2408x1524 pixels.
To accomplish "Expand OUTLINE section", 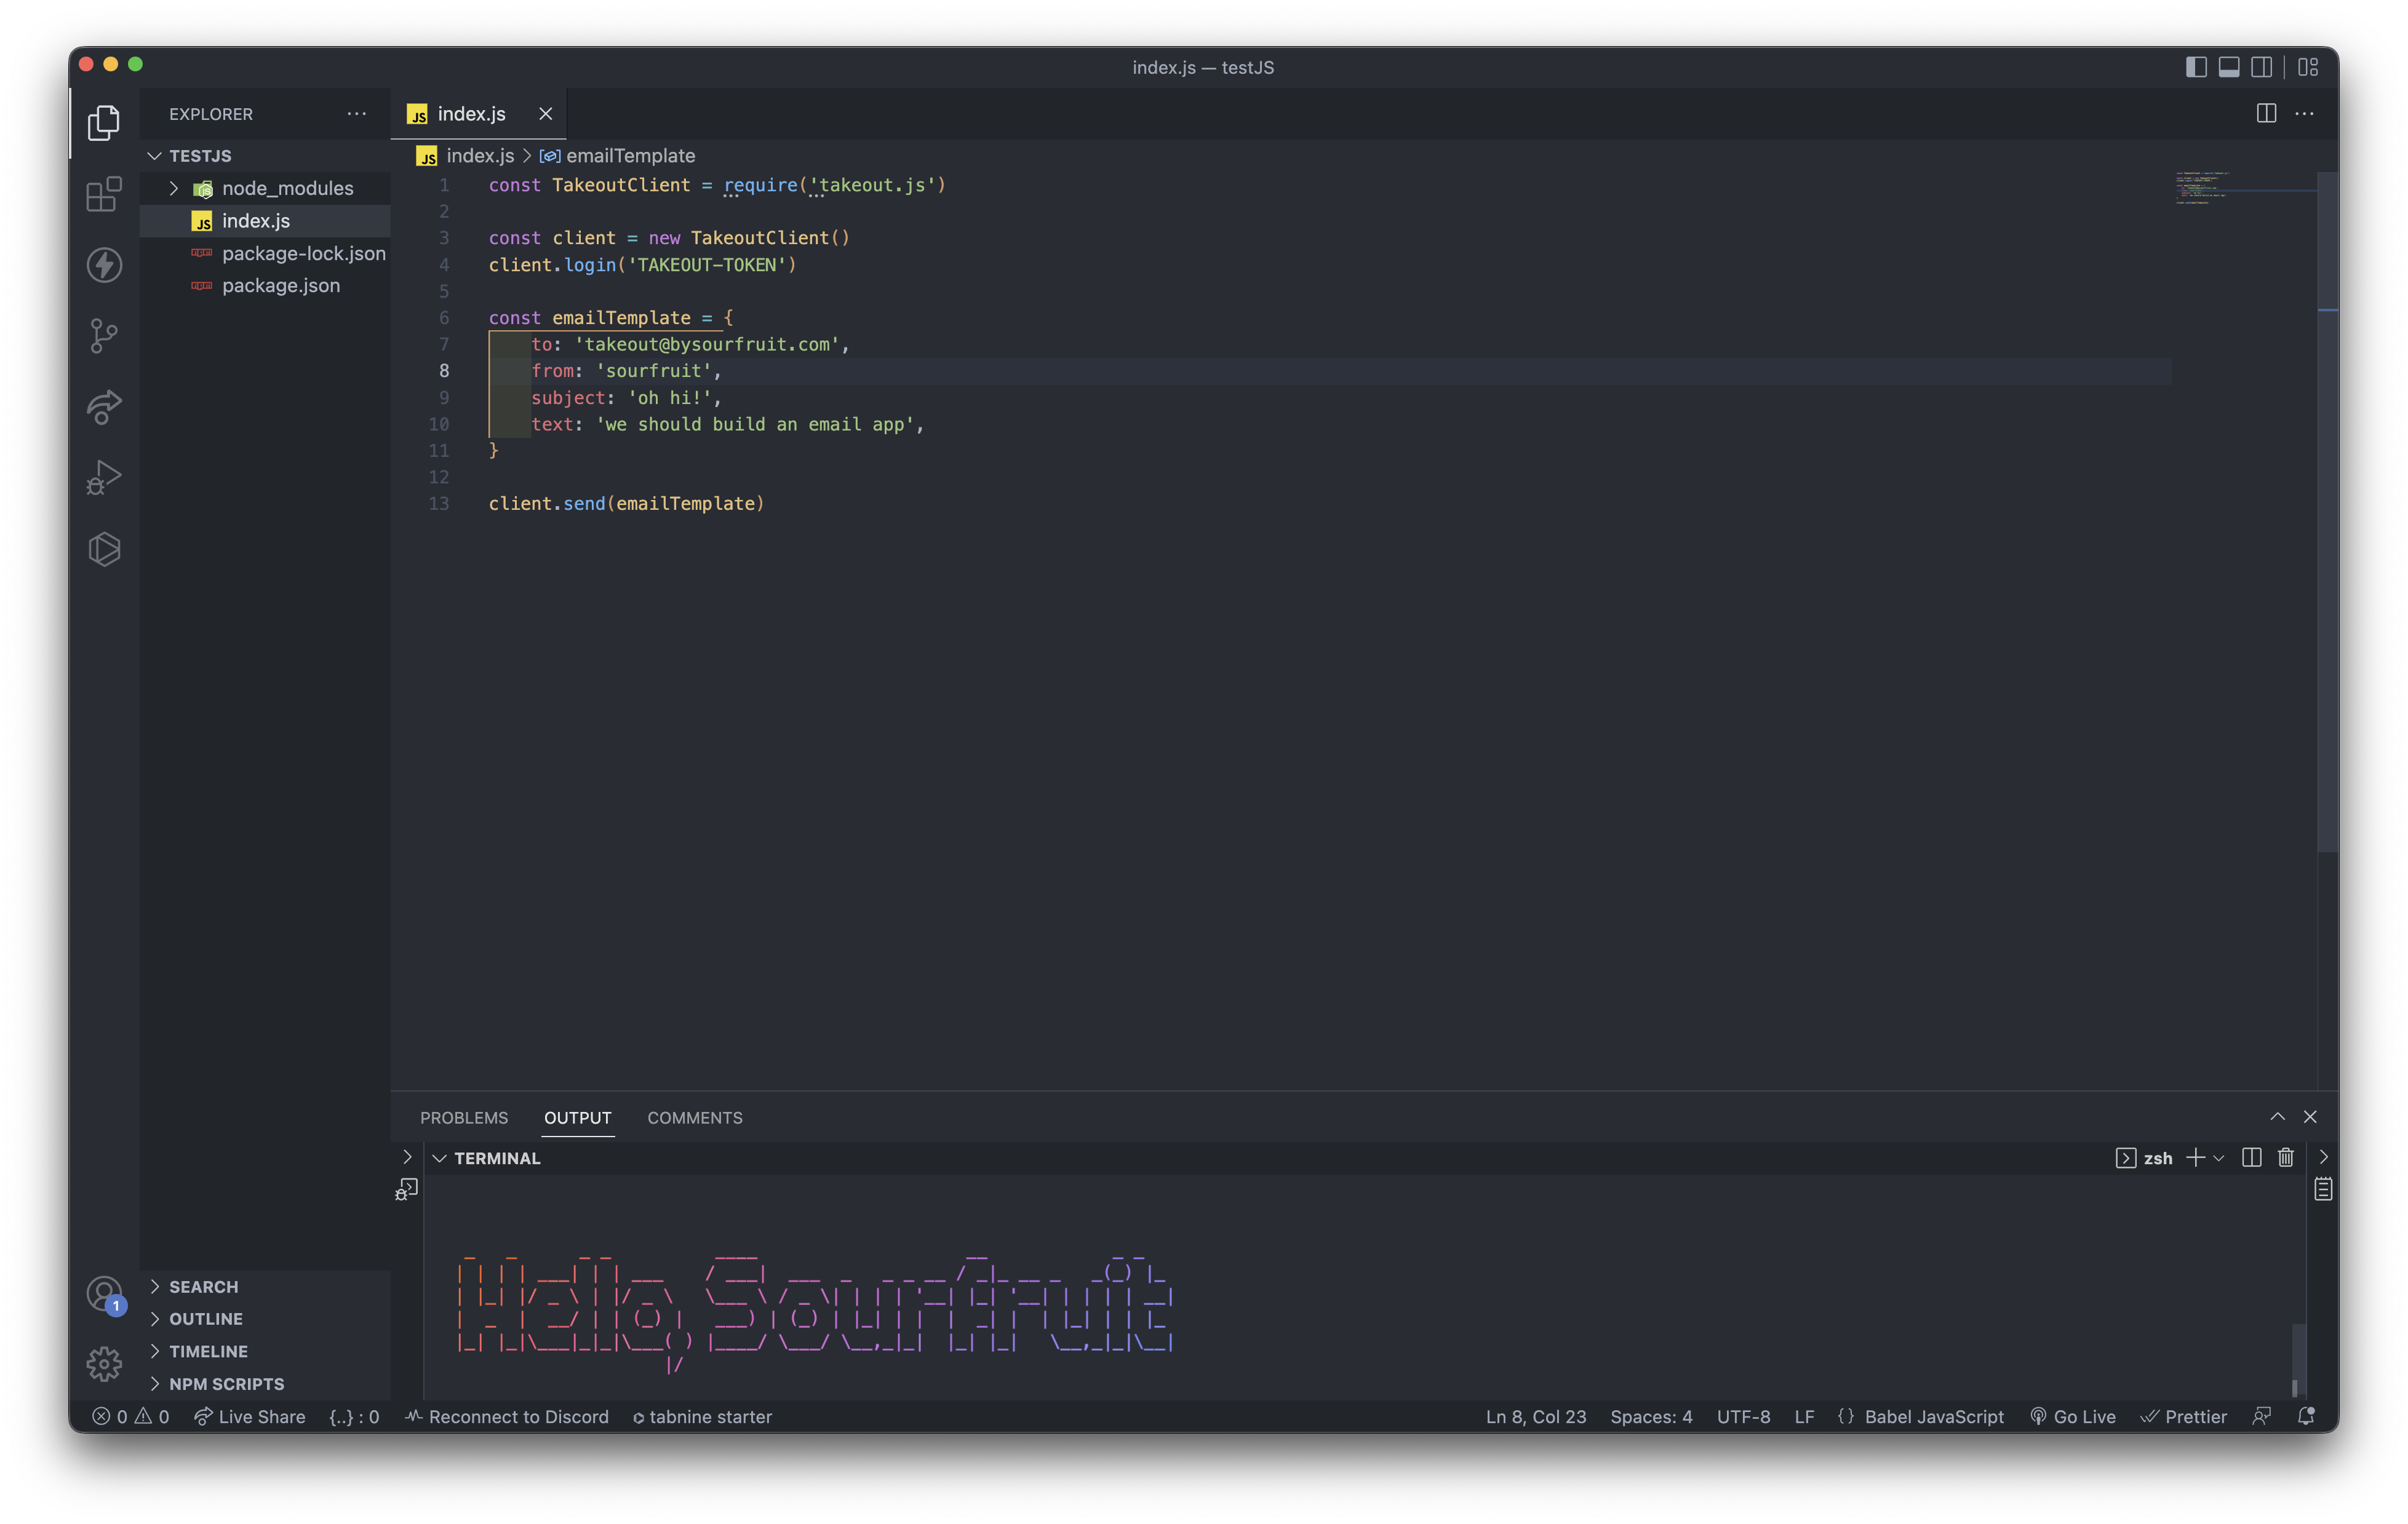I will pyautogui.click(x=265, y=1319).
